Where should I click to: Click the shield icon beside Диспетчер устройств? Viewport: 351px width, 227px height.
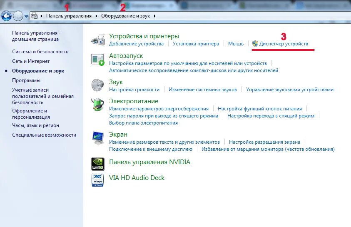point(255,44)
